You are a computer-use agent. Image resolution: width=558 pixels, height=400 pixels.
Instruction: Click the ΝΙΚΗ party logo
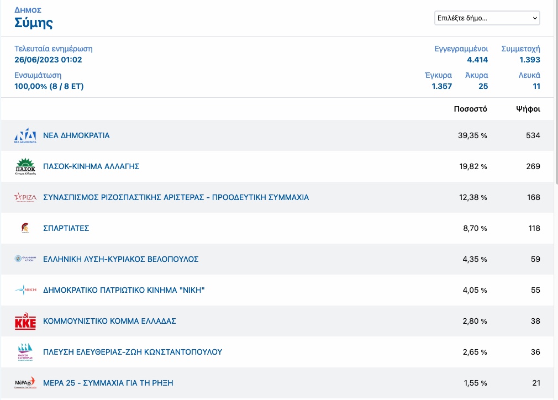click(25, 290)
